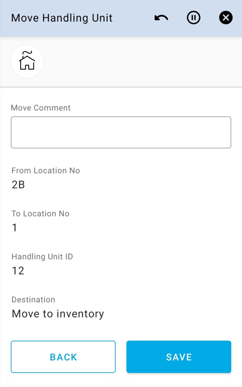The width and height of the screenshot is (242, 387).
Task: Click the divider line below home icon
Action: coord(121,87)
